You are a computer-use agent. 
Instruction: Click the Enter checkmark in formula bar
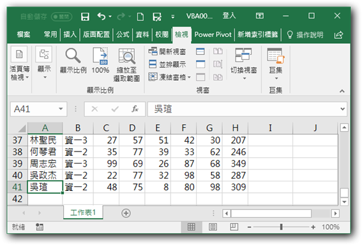(115, 109)
